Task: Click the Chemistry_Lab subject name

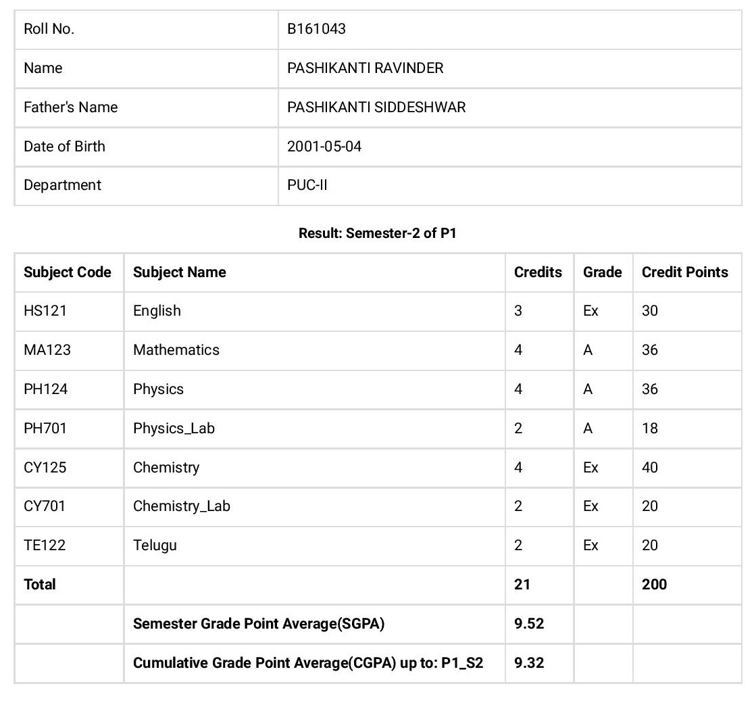Action: click(182, 506)
